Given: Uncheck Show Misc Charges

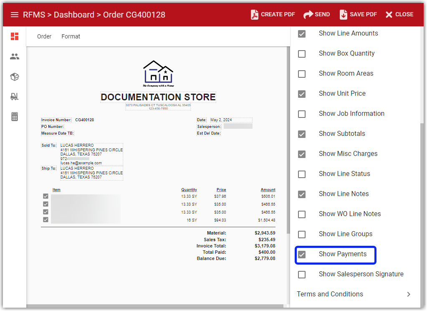Looking at the screenshot, I should point(302,154).
